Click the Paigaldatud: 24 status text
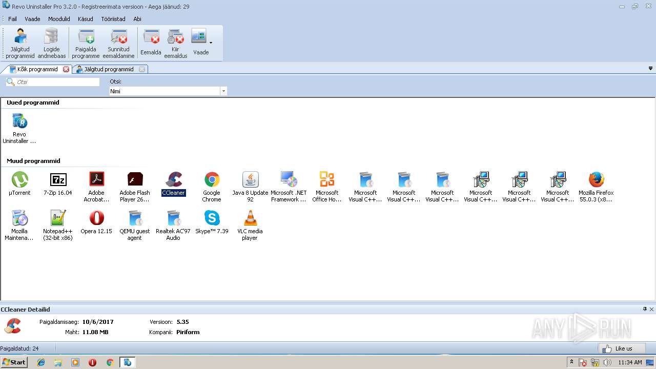This screenshot has width=656, height=369. [x=19, y=348]
